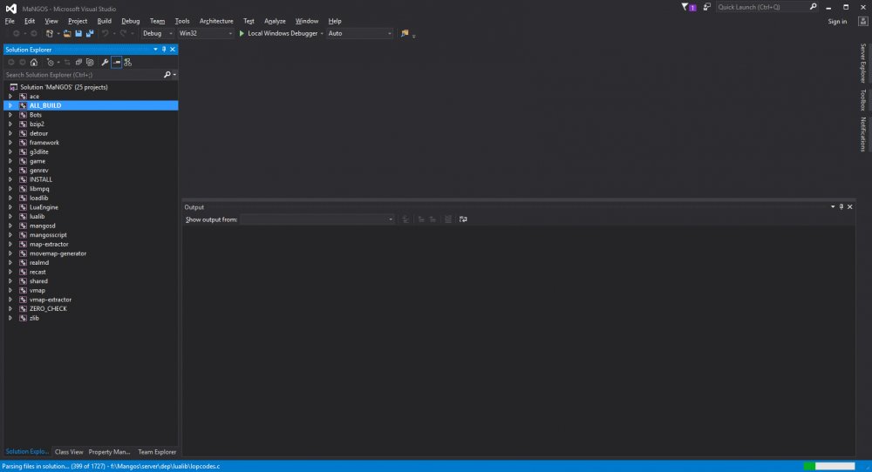Click the account avatar icon beside Sign in
The width and height of the screenshot is (872, 472).
pos(862,21)
